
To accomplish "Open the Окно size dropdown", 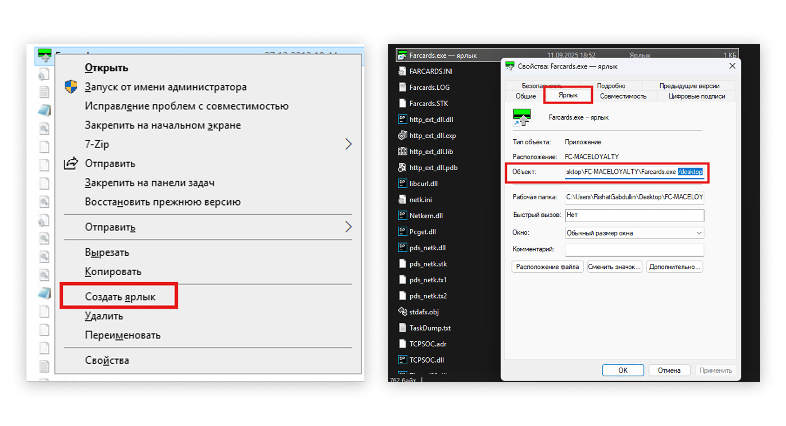I will click(699, 233).
